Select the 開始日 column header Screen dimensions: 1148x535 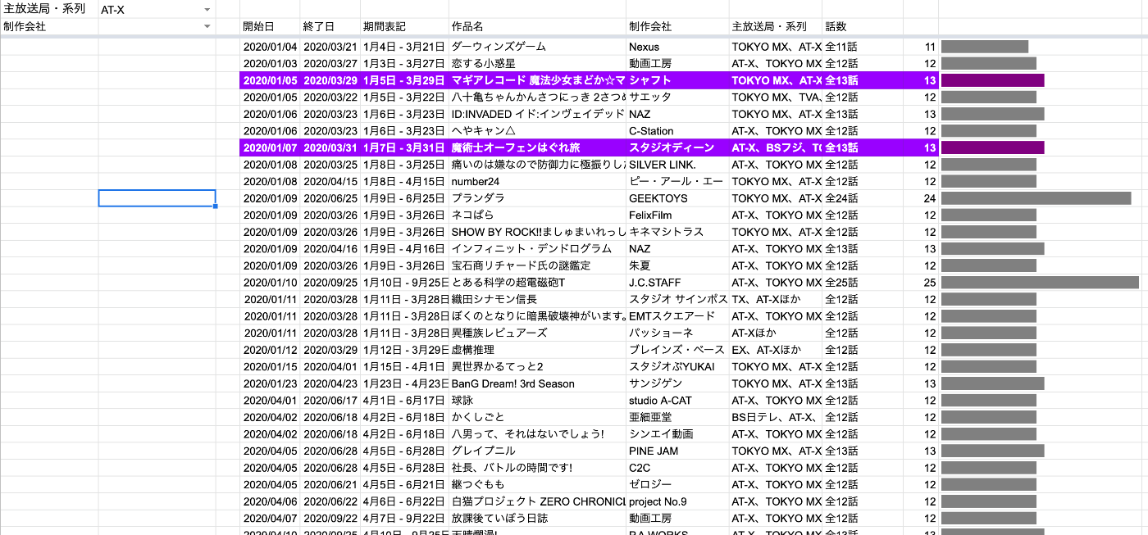(270, 26)
